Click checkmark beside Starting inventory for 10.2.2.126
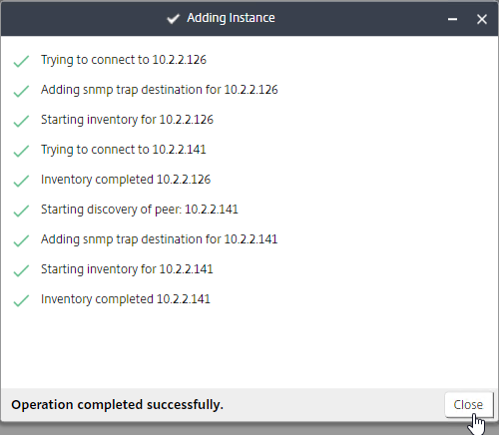 21,121
